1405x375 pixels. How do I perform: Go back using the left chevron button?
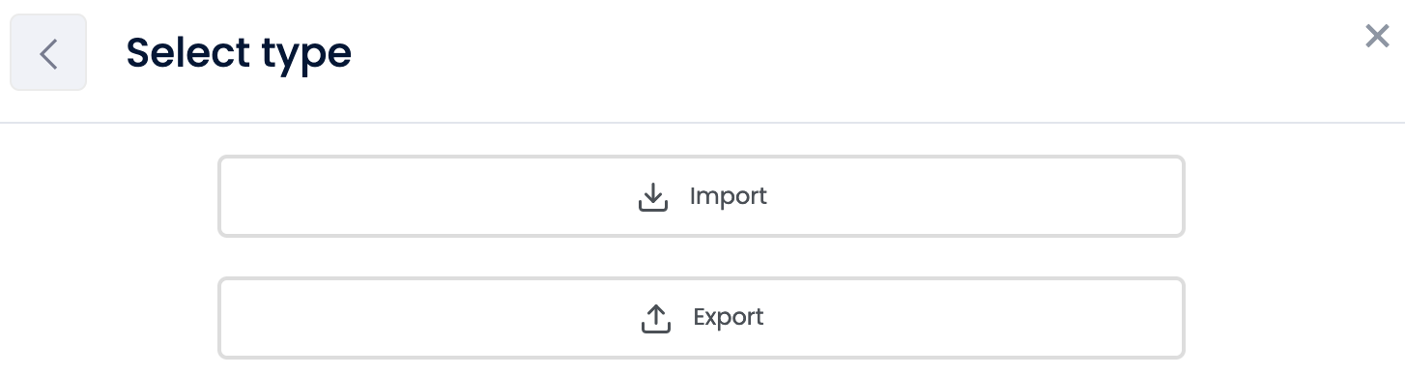coord(48,53)
